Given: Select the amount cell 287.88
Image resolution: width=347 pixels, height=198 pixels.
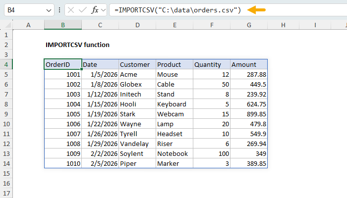Looking at the screenshot, I should click(249, 74).
